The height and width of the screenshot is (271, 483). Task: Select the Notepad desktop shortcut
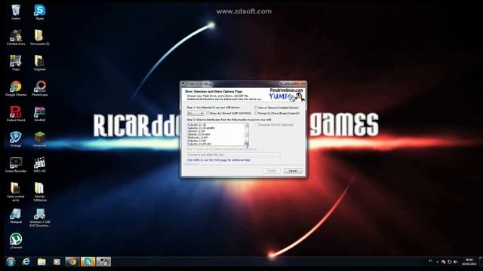point(16,216)
